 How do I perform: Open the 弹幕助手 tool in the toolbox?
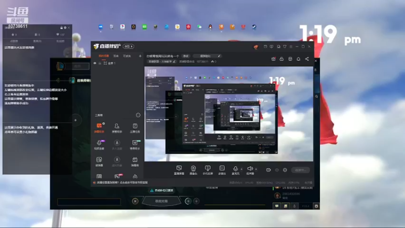coord(99,128)
